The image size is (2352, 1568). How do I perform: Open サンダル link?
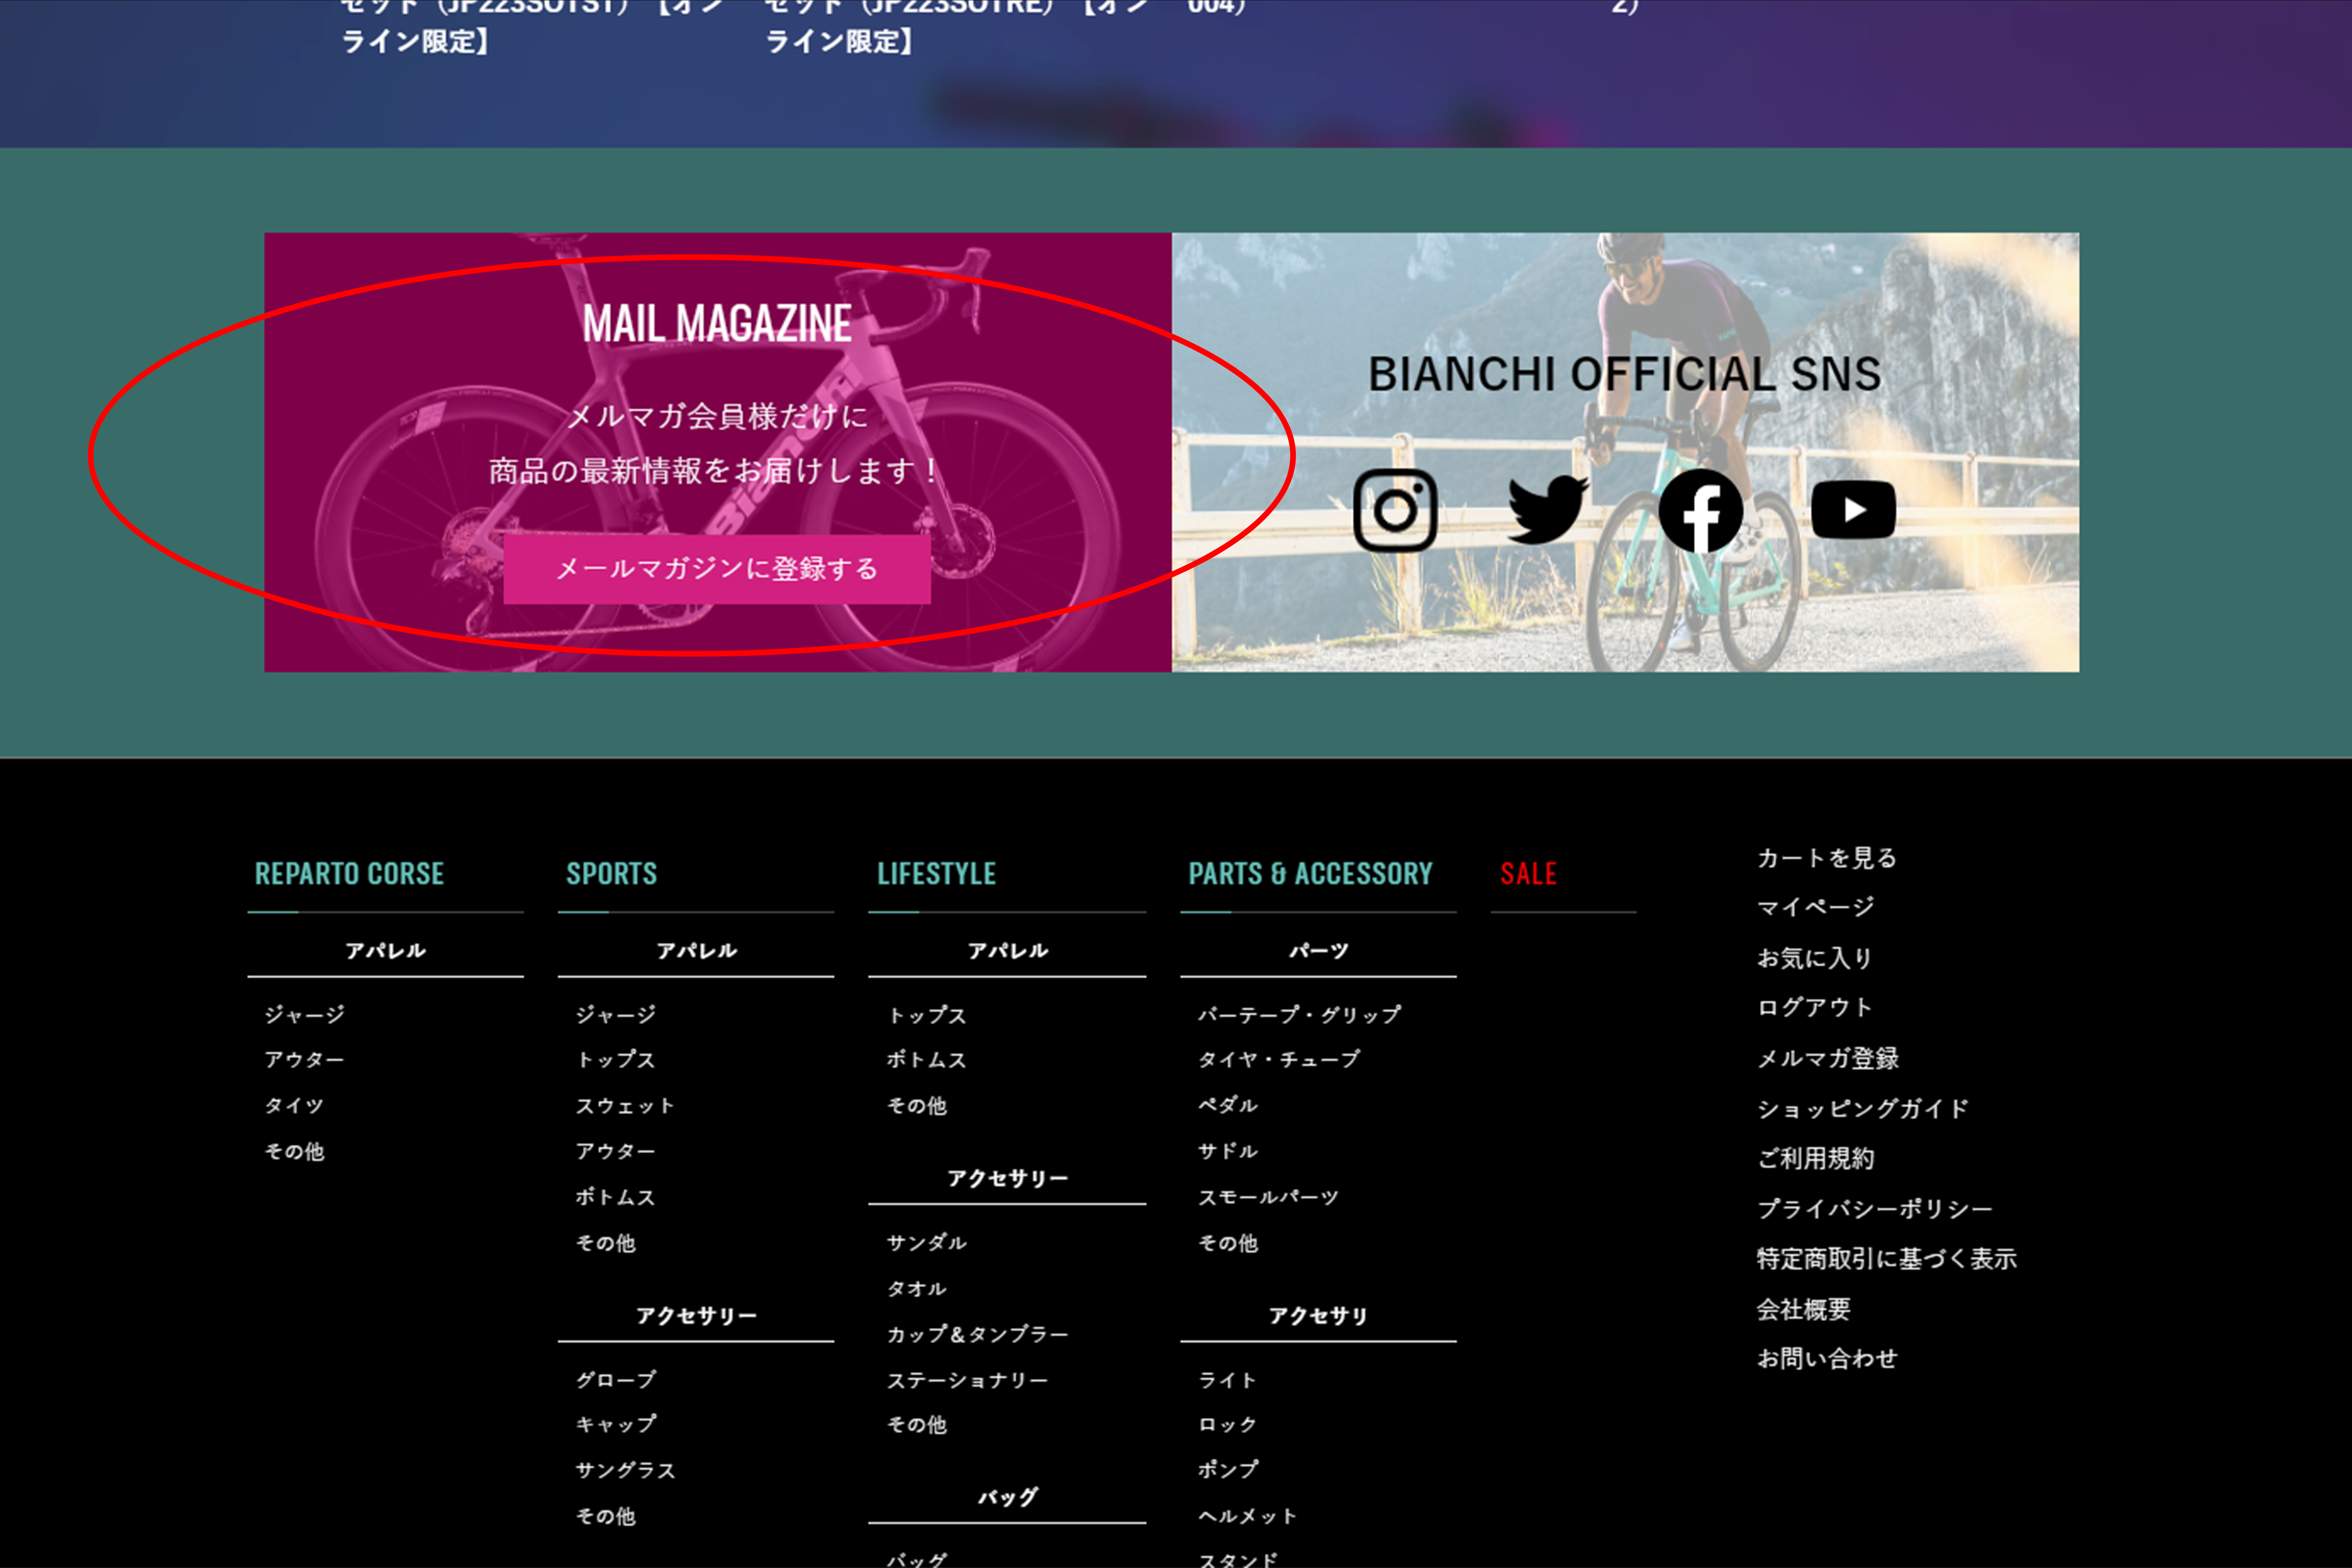tap(926, 1243)
